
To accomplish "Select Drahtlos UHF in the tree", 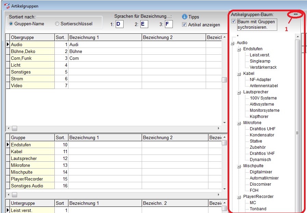I will [263, 129].
